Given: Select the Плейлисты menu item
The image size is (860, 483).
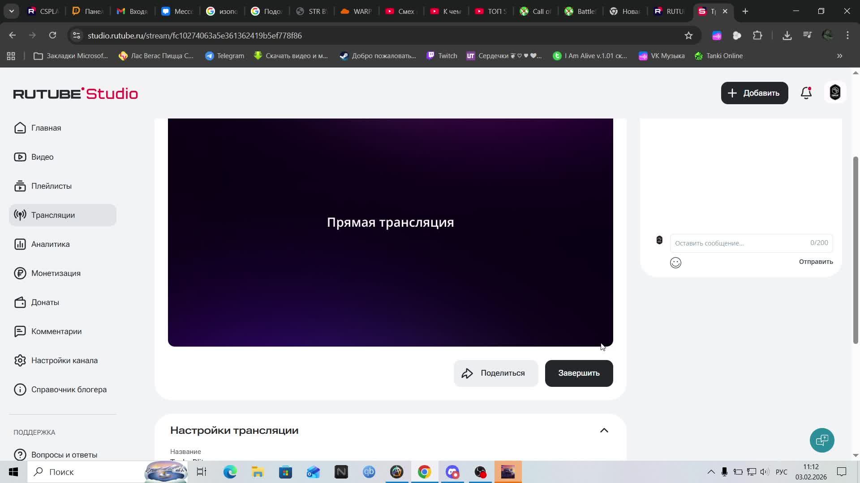Looking at the screenshot, I should tap(51, 186).
